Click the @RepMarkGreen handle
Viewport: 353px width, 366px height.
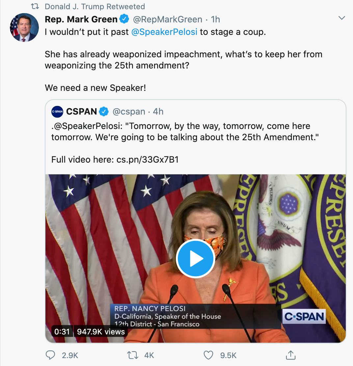coord(167,19)
